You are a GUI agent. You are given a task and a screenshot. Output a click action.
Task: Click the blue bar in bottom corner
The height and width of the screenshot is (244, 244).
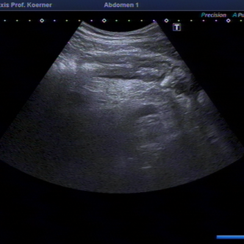pyautogui.click(x=230, y=237)
